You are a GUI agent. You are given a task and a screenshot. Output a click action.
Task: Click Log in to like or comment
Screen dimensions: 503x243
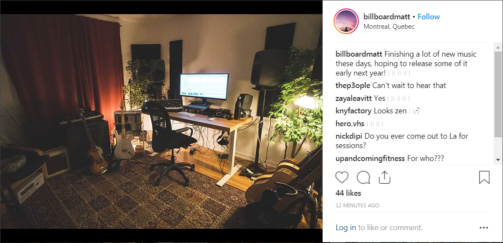pos(346,228)
